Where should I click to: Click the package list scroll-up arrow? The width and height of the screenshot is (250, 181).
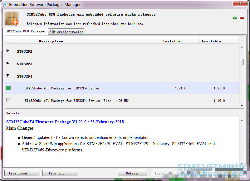tap(242, 47)
